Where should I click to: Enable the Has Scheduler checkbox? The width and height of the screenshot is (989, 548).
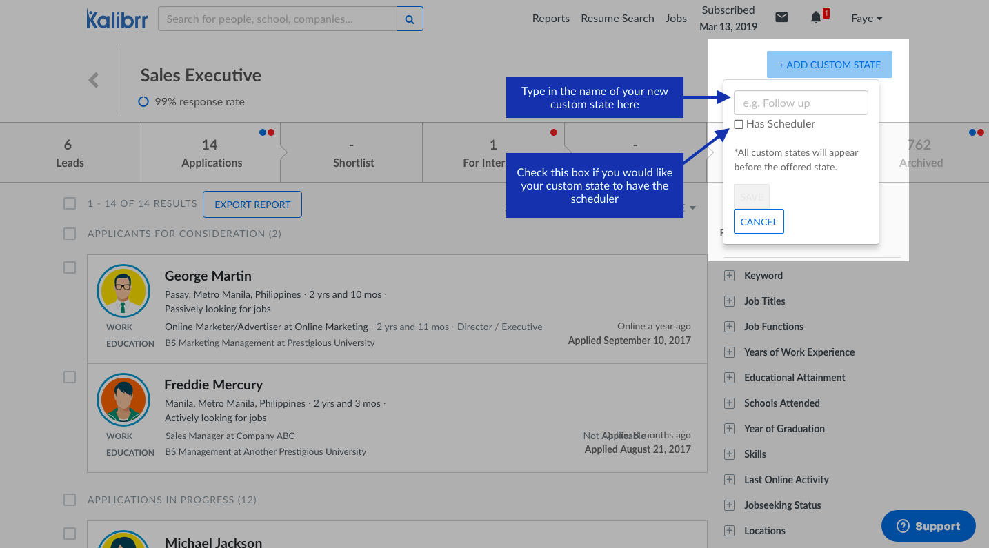click(x=739, y=124)
